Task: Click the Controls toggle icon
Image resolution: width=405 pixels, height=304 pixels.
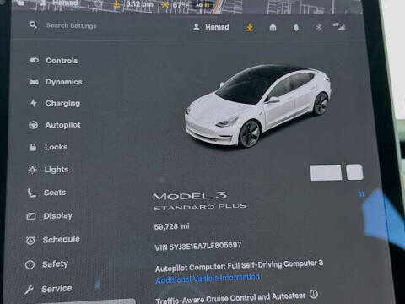Action: coord(34,60)
